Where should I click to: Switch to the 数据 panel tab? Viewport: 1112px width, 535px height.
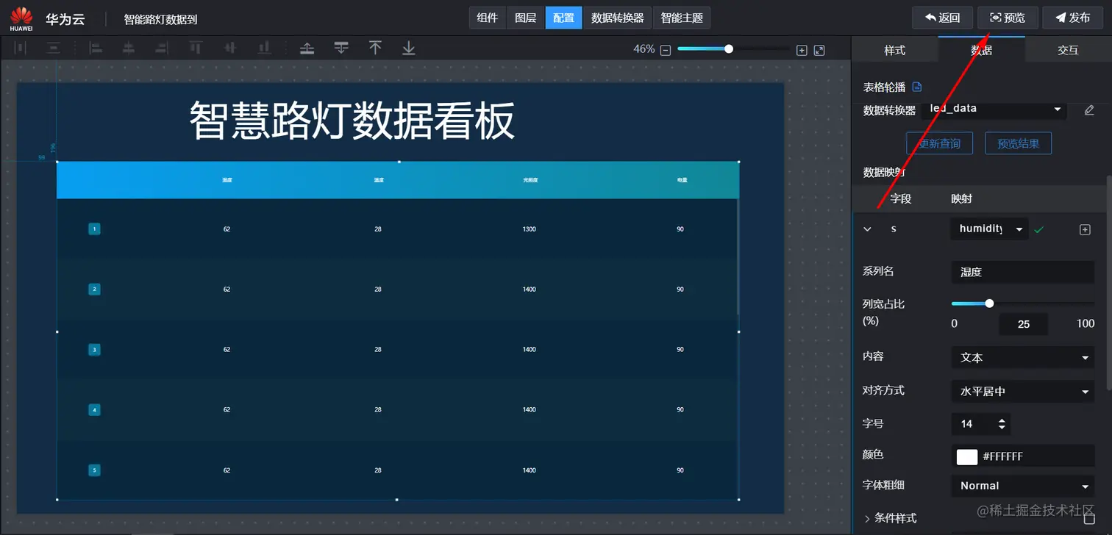pos(981,50)
